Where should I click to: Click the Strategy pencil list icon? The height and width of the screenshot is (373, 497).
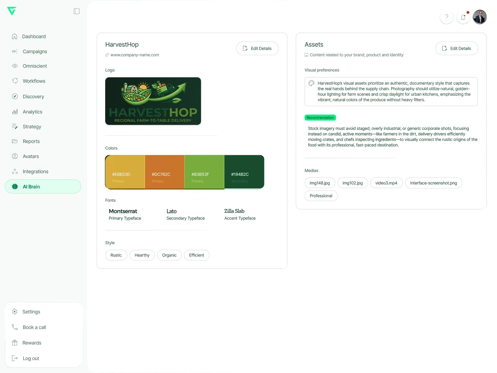(x=15, y=127)
